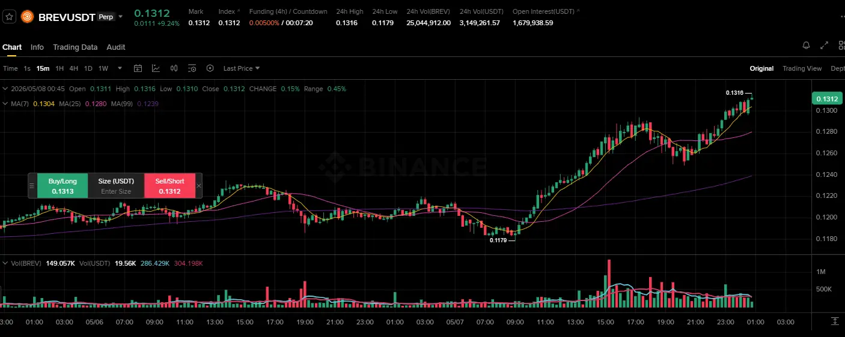Add BREVUSDT to favorites with star icon
845x337 pixels.
coord(9,17)
